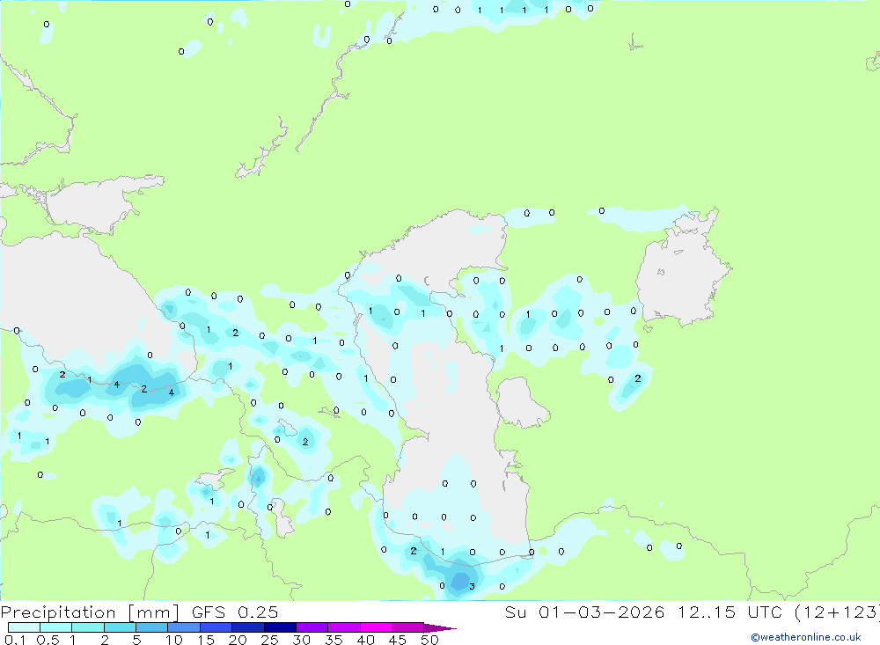The width and height of the screenshot is (880, 645).
Task: Click the '3' precipitation value on the map
Action: [x=472, y=587]
